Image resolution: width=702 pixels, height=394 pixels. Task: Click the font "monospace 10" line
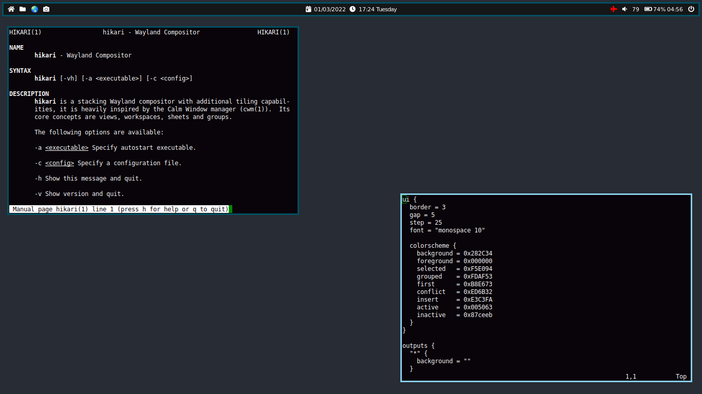point(447,230)
